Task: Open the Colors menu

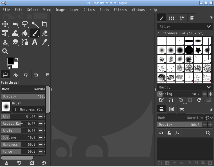Action: click(89, 10)
